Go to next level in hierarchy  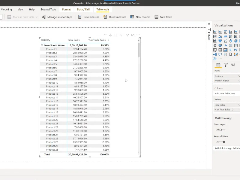pyautogui.click(x=115, y=35)
